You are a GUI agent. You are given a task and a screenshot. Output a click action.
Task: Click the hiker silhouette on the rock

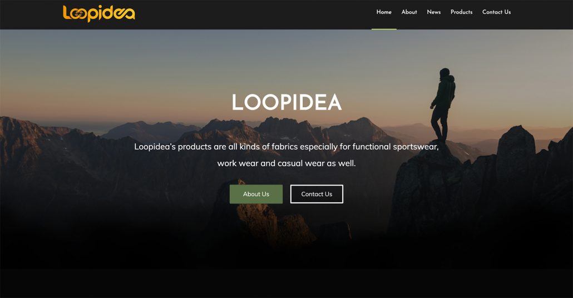point(443,105)
